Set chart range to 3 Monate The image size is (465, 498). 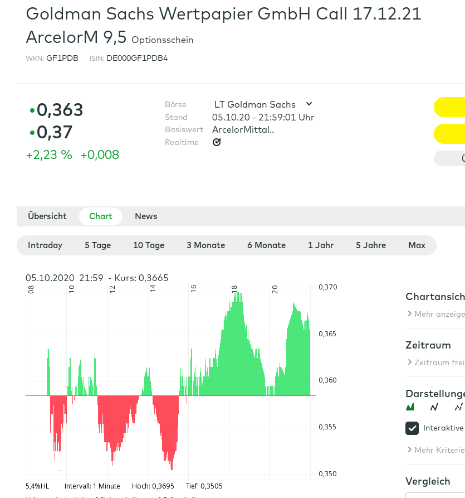coord(205,245)
